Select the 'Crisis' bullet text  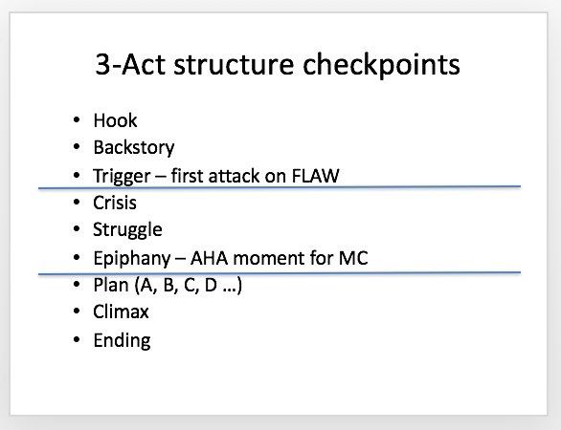point(115,203)
